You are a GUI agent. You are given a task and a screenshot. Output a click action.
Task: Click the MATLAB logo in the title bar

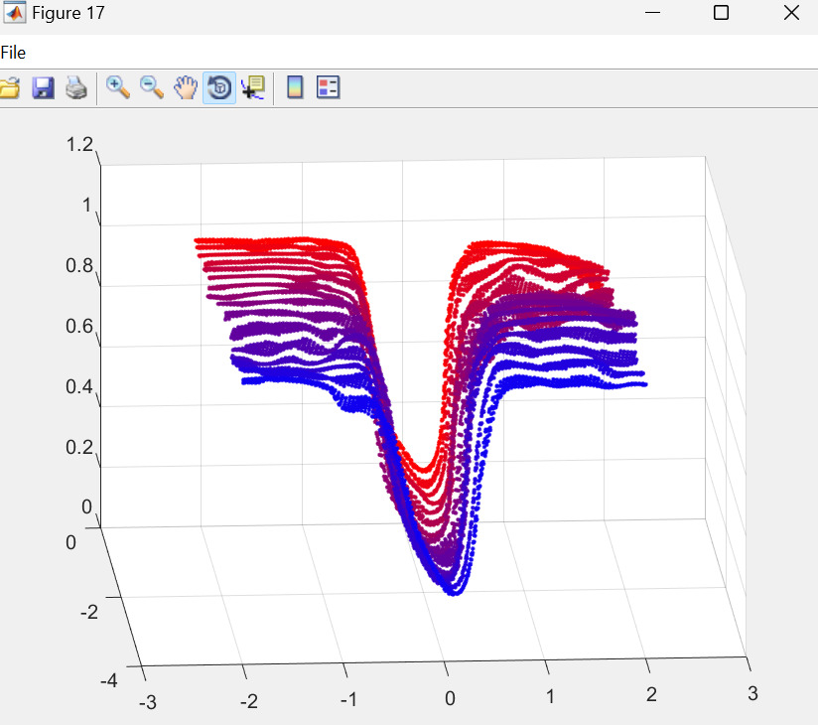coord(15,13)
